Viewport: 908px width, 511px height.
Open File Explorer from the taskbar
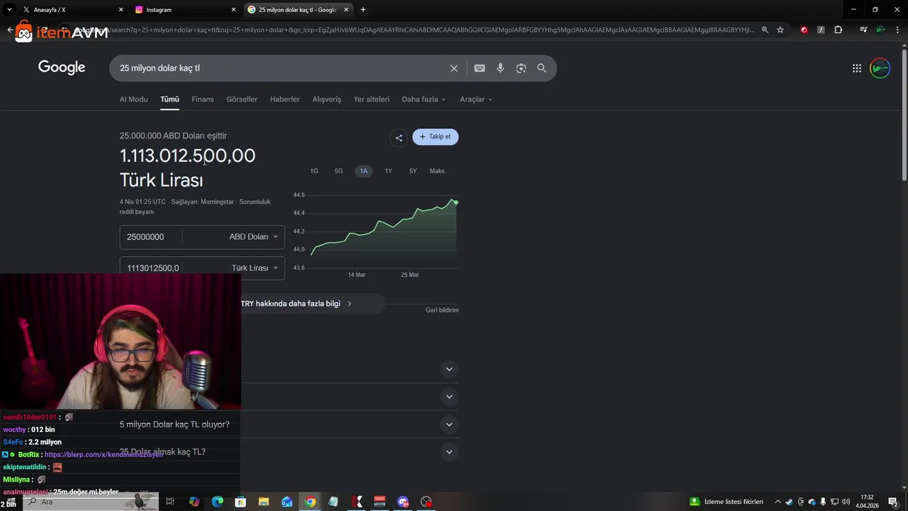[x=264, y=502]
